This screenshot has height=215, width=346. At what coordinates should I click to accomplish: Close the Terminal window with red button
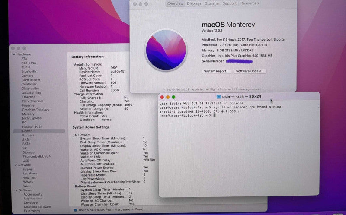162,97
